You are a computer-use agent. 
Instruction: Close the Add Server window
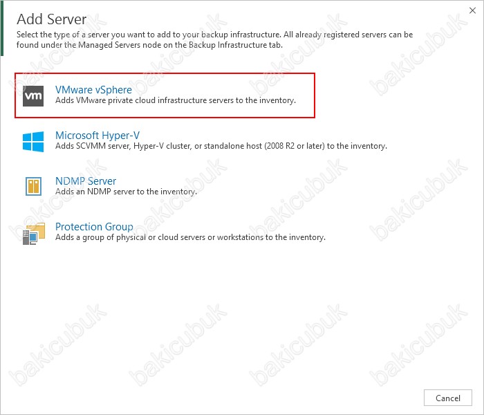coord(472,10)
